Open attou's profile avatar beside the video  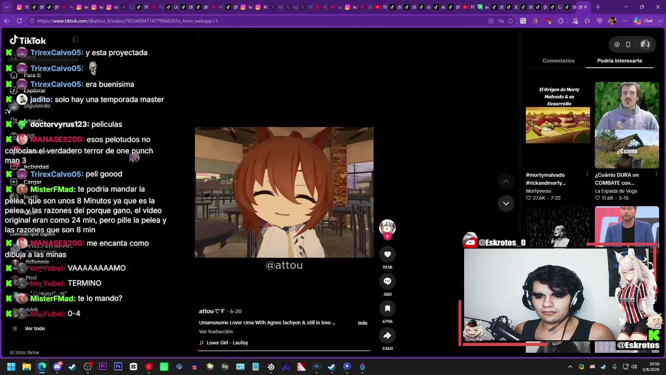point(387,227)
